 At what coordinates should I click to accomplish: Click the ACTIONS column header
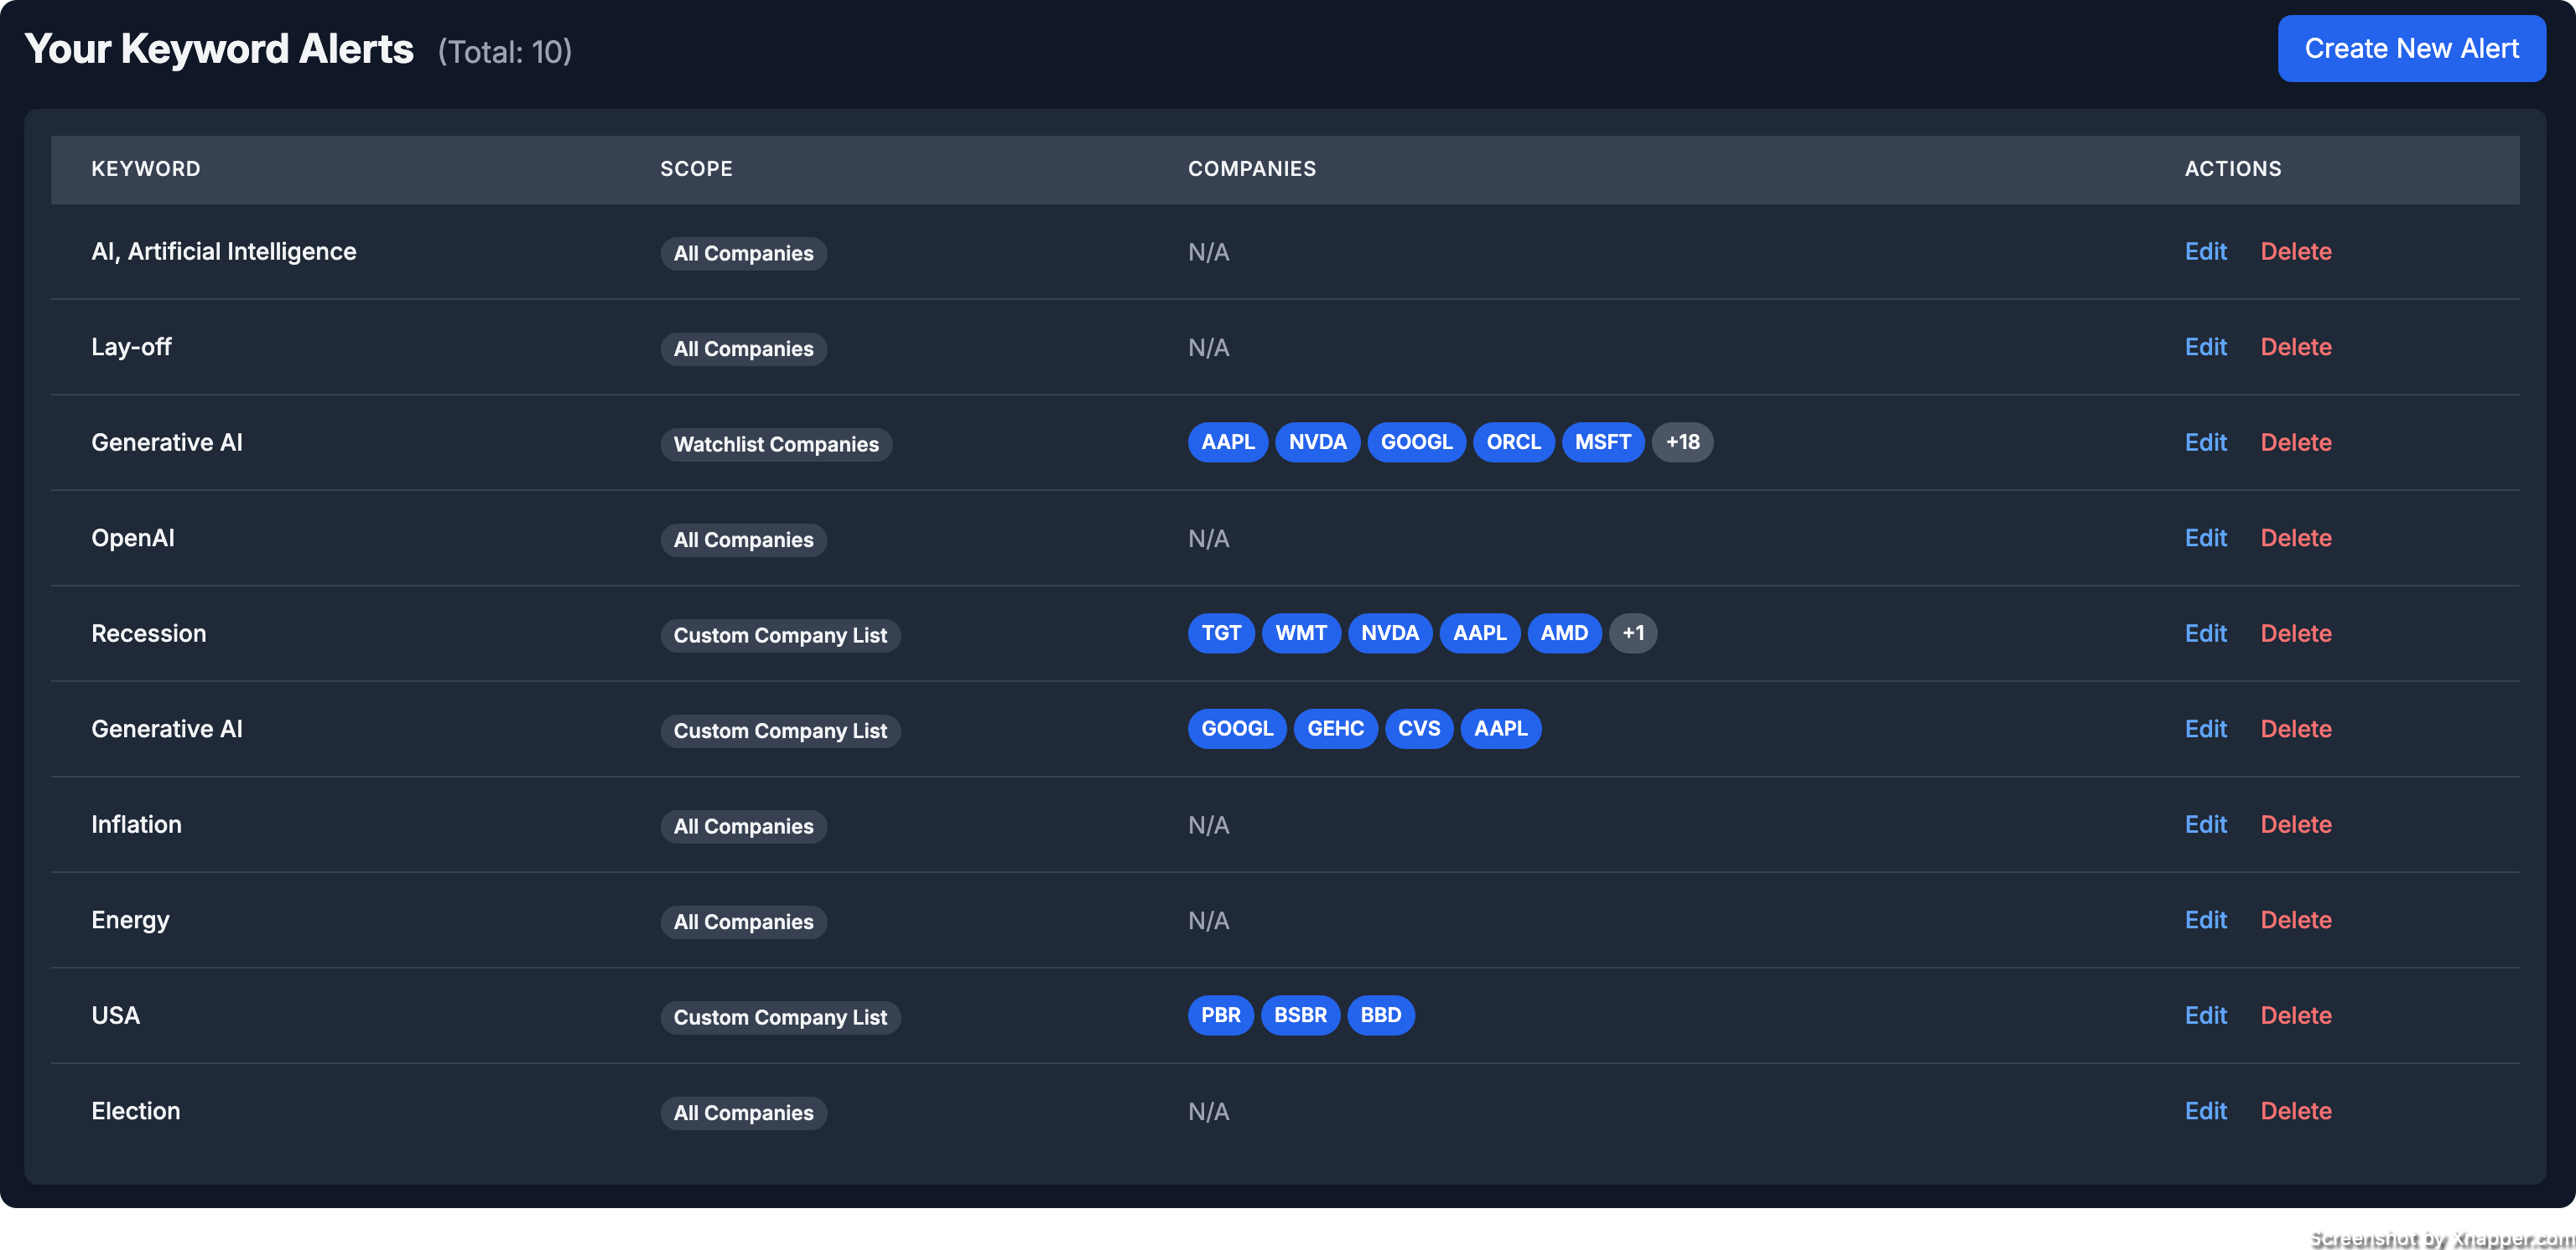(2233, 169)
